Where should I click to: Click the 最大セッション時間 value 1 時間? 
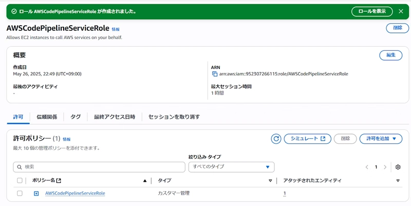(217, 93)
